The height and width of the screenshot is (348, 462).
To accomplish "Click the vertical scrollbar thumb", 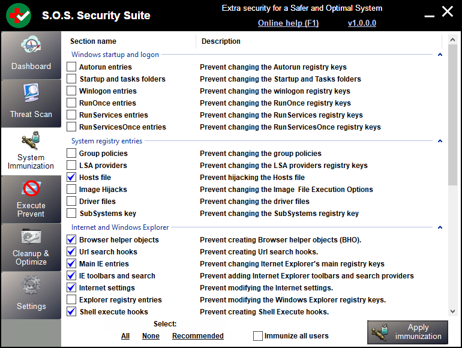I will (x=452, y=115).
